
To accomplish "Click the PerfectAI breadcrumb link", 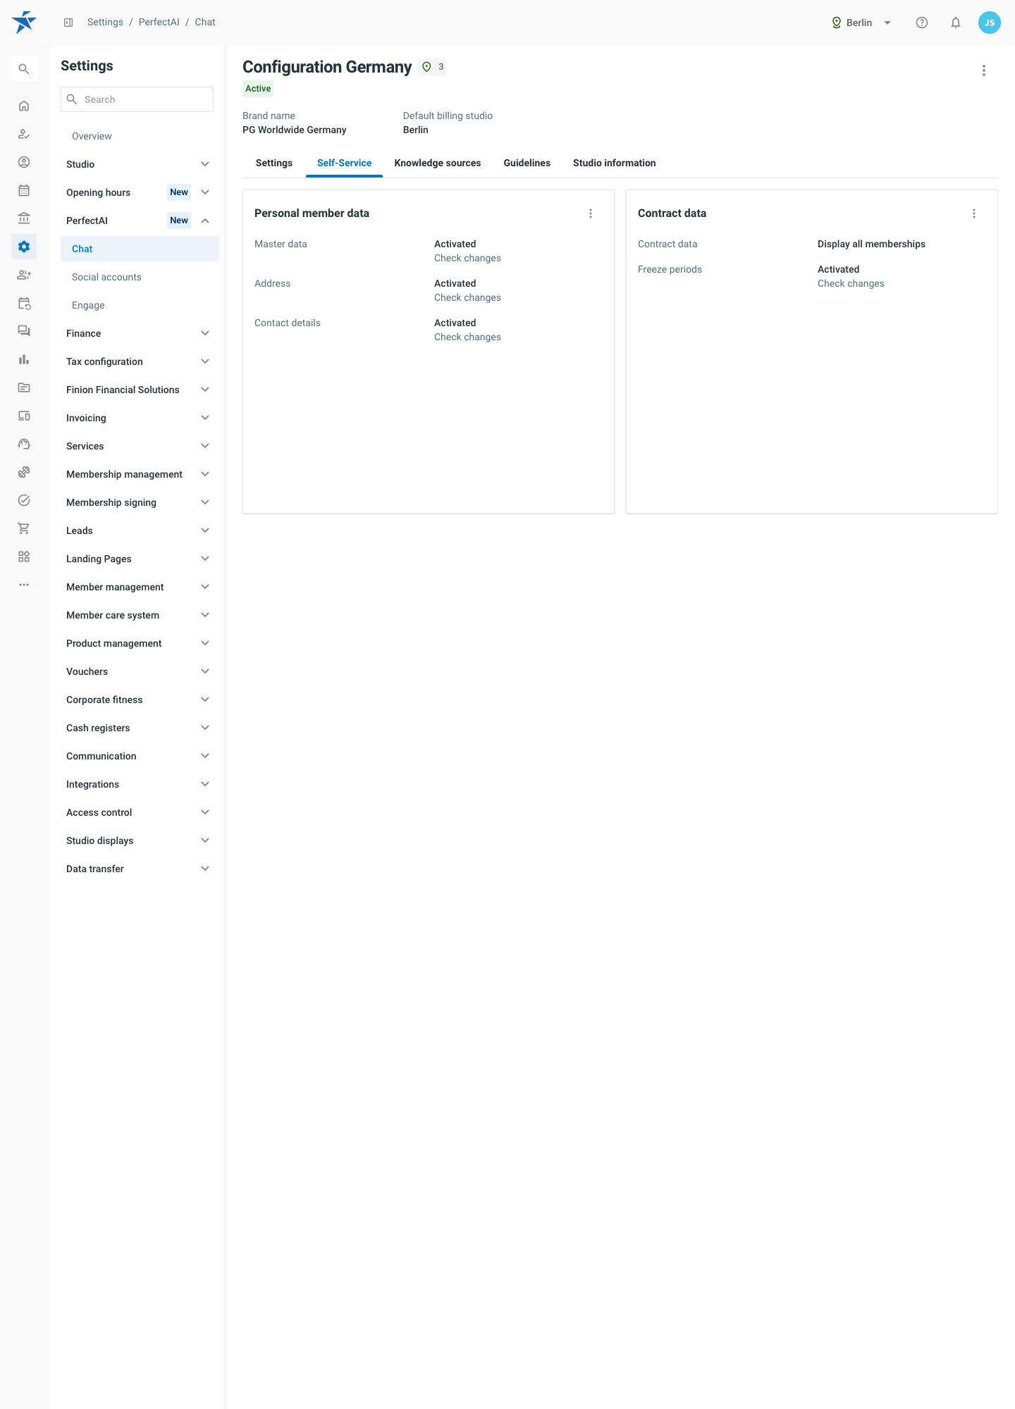I will click(x=159, y=23).
